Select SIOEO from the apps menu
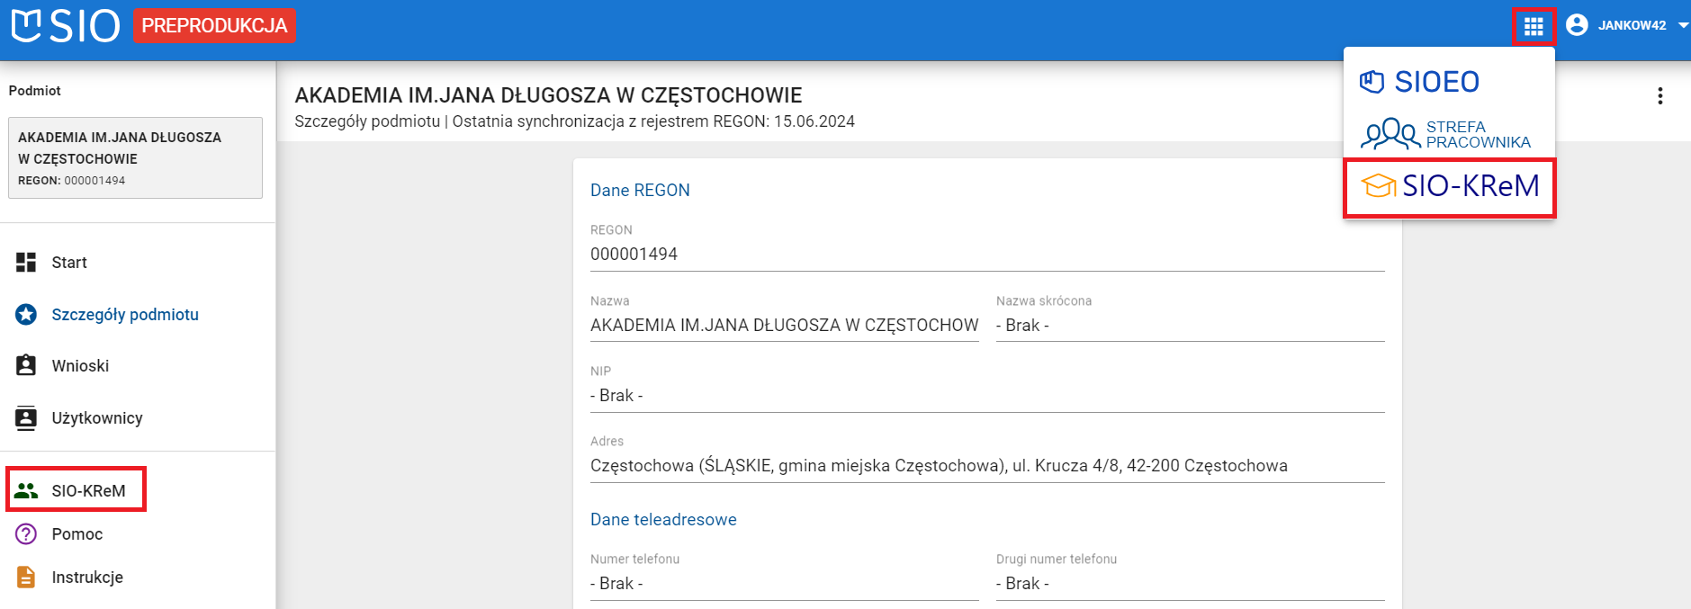 [x=1419, y=82]
